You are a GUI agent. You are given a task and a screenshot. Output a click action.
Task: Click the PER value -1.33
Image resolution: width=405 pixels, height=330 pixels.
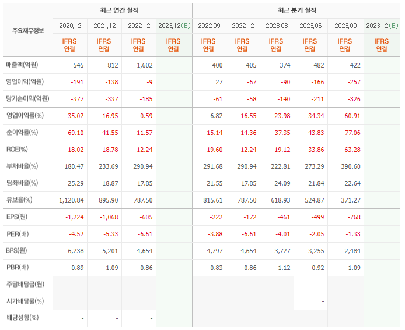353,234
